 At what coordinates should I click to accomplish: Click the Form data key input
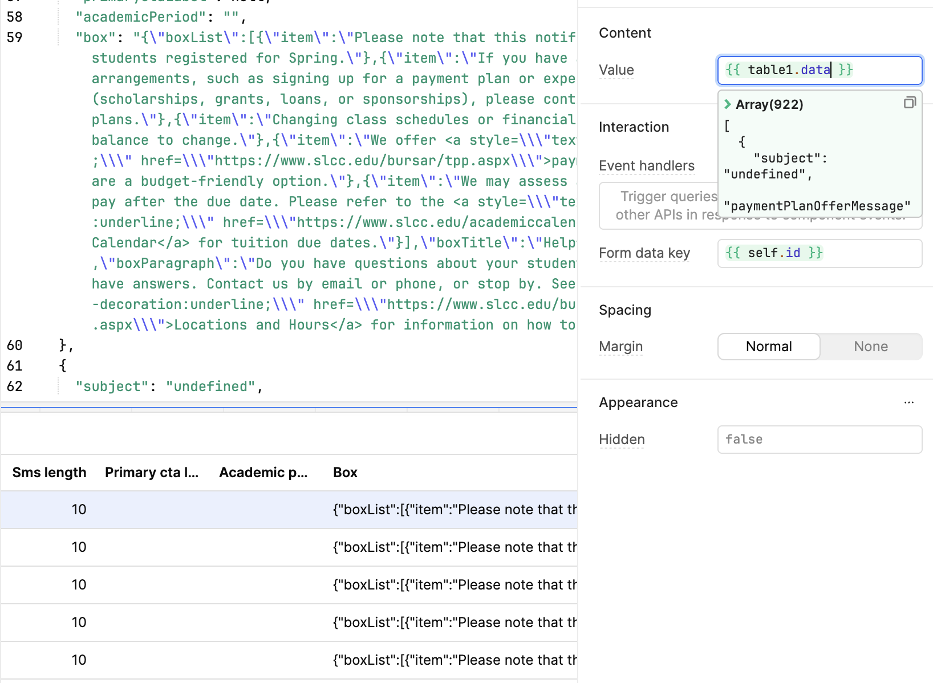(819, 253)
